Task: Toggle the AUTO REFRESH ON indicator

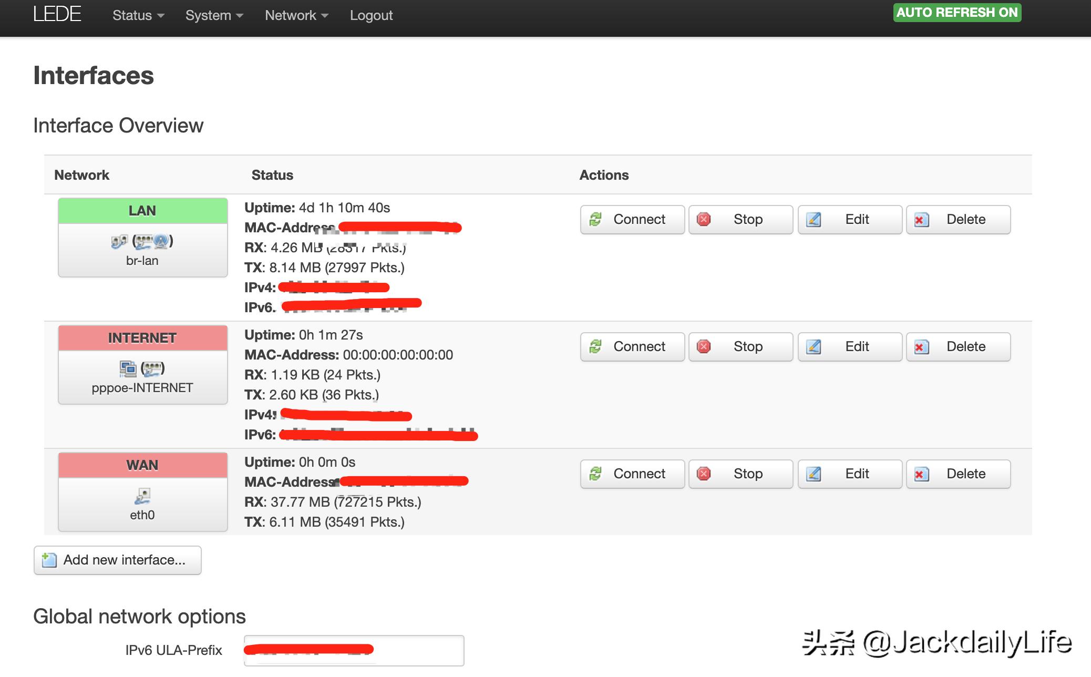Action: [x=956, y=13]
